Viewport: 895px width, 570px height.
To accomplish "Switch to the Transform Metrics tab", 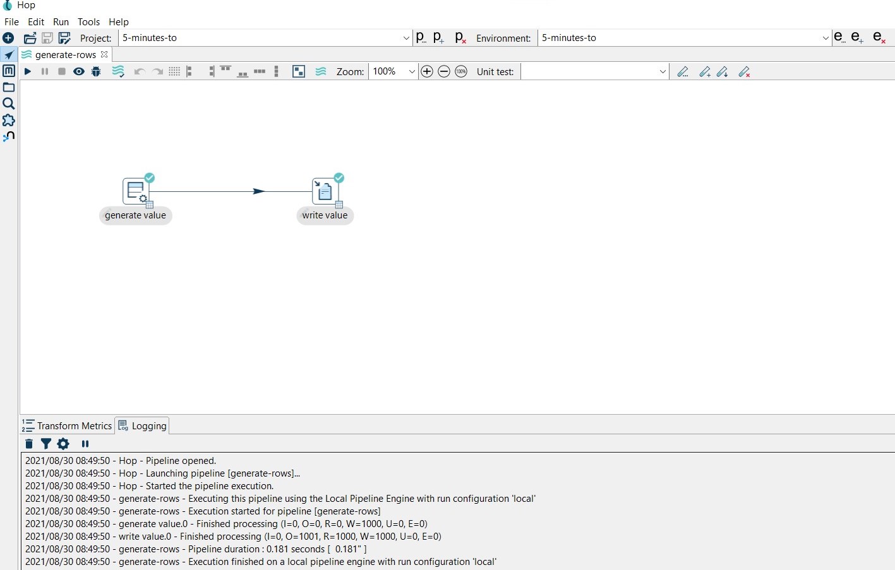I will click(x=68, y=426).
